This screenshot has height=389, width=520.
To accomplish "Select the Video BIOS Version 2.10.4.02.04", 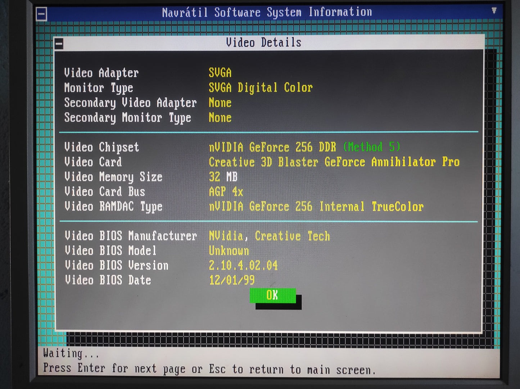I will tap(244, 265).
